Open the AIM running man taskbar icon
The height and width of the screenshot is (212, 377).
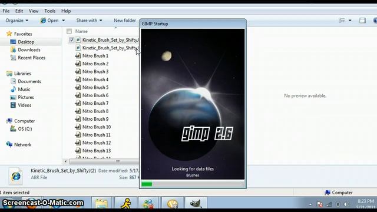[x=125, y=204]
